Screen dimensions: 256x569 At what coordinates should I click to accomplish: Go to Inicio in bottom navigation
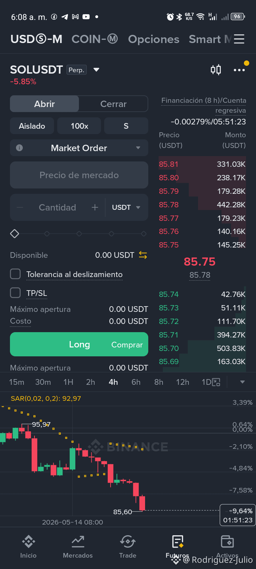28,547
